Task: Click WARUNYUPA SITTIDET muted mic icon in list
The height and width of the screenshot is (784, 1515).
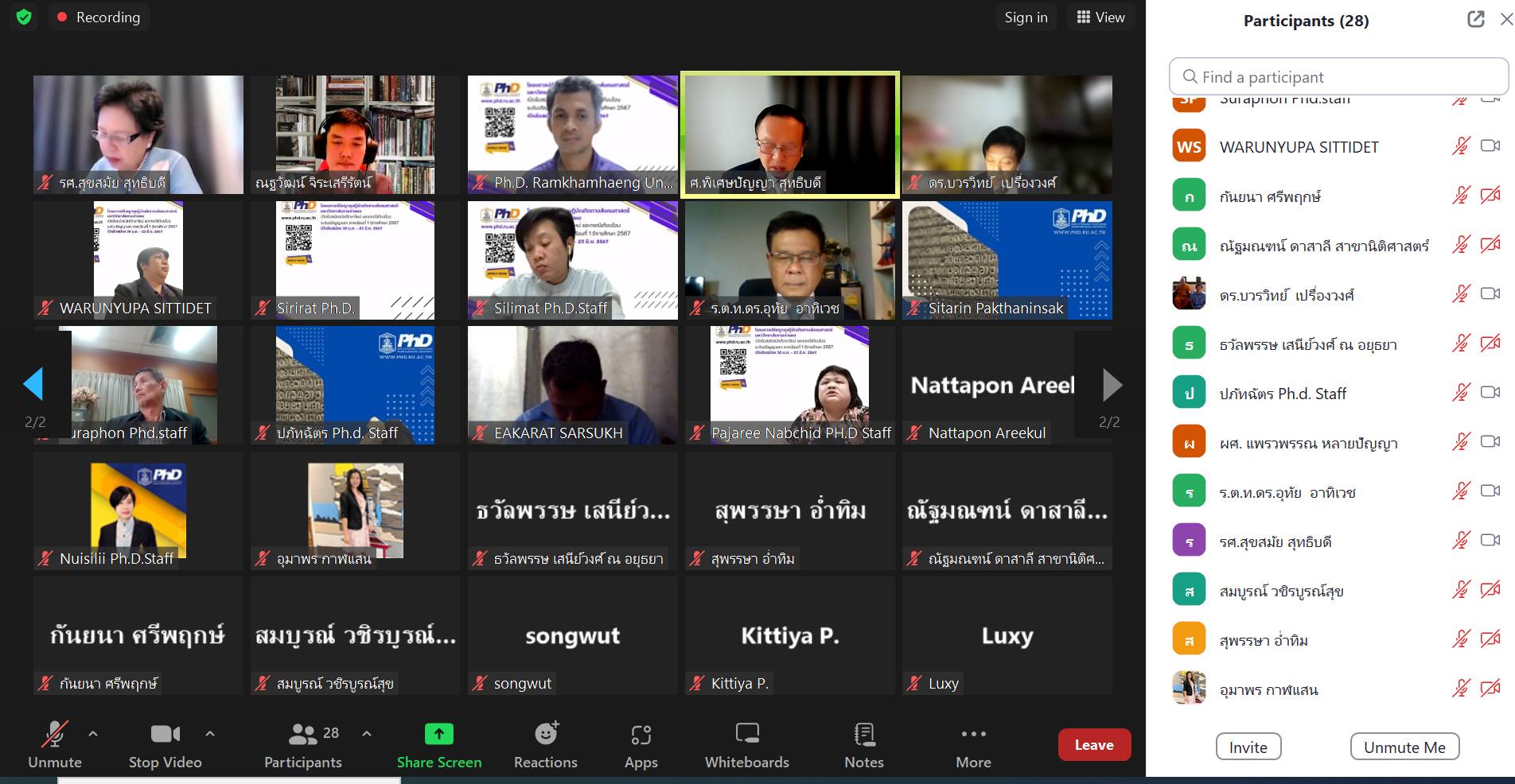Action: point(1461,146)
